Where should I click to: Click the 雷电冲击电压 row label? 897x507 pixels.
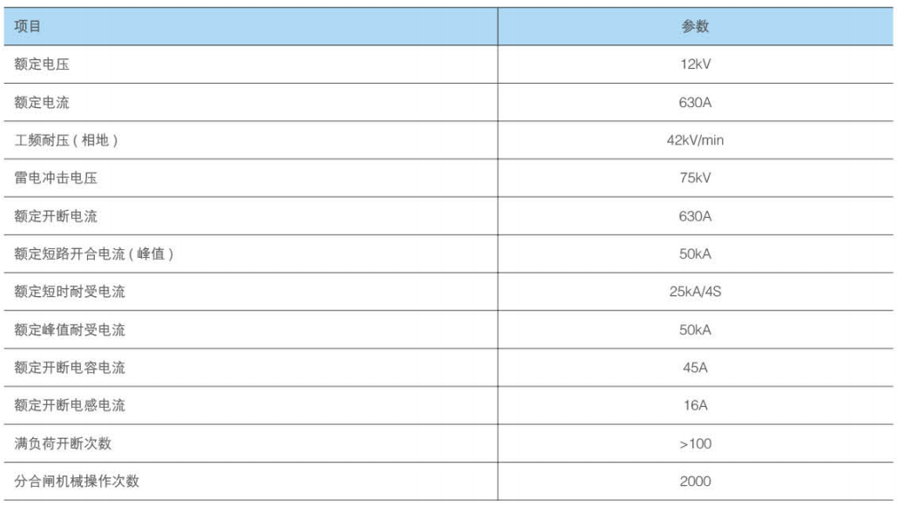click(56, 178)
